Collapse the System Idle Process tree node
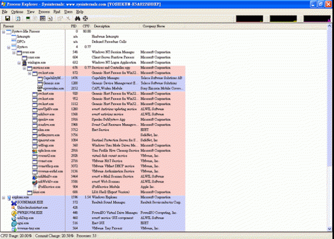 (x=4, y=31)
